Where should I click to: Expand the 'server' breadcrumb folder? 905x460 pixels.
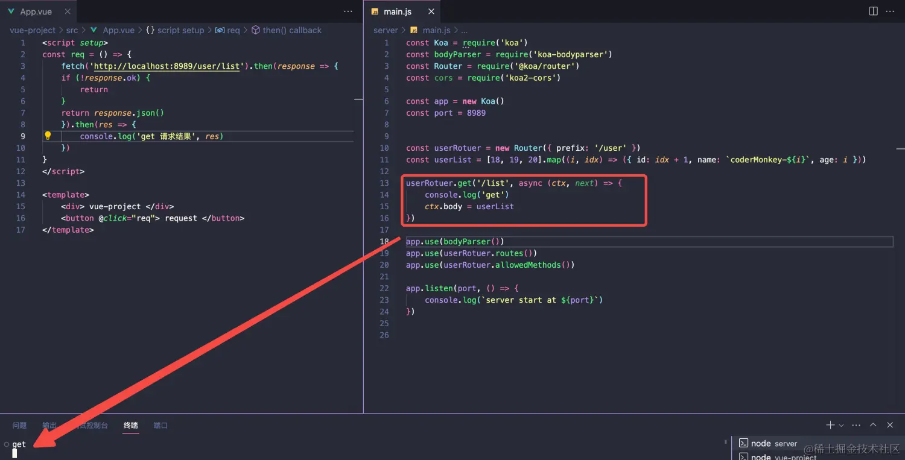pos(386,30)
